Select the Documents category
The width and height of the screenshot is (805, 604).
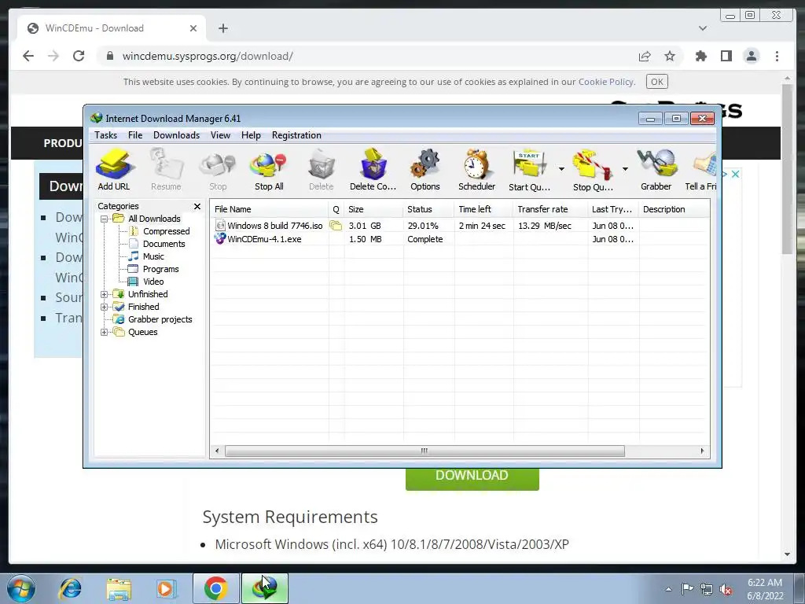[164, 244]
